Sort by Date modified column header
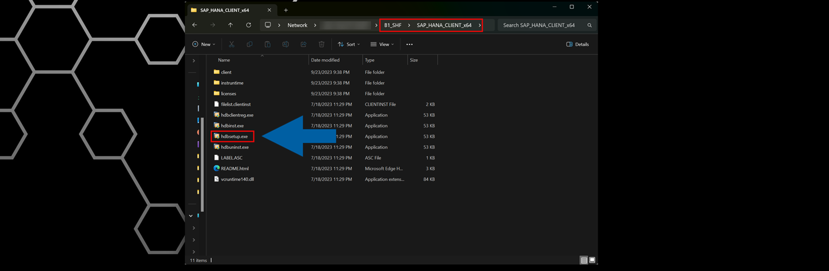Viewport: 829px width, 271px height. click(x=325, y=60)
